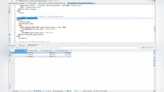
Task: Click the delete row icon in the results toolbar
Action: point(40,91)
